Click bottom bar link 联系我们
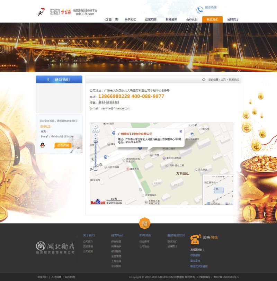Image resolution: width=277 pixels, height=281 pixels. click(43, 277)
